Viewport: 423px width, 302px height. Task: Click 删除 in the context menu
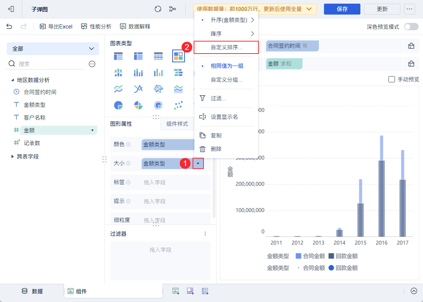tap(226, 149)
